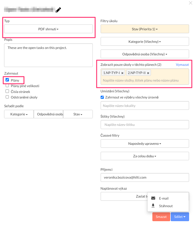Select E-mail from the share menu

pyautogui.click(x=164, y=198)
